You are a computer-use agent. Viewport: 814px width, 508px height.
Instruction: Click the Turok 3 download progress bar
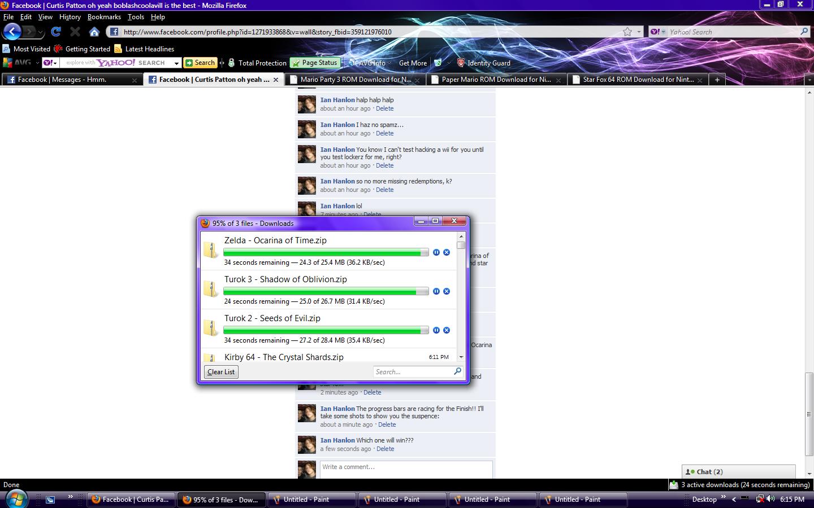[x=326, y=291]
